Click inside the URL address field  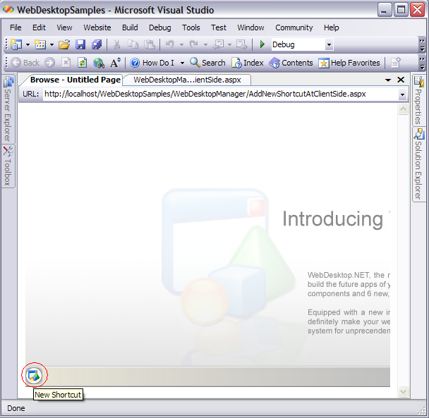coord(212,94)
